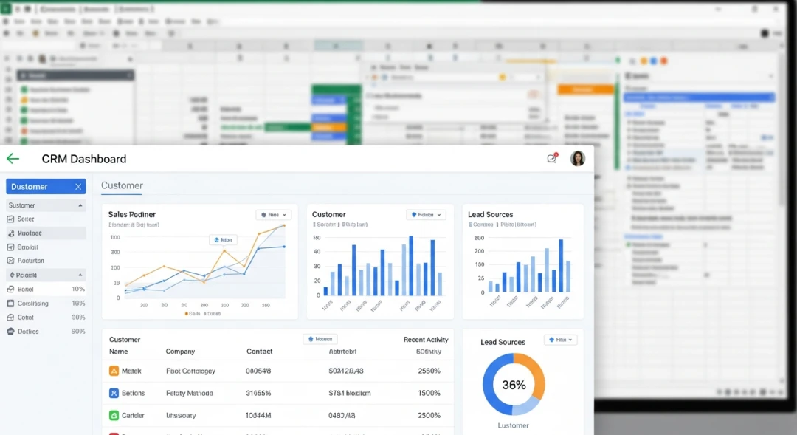Click the Noteon button above the table
797x435 pixels.
pos(320,338)
